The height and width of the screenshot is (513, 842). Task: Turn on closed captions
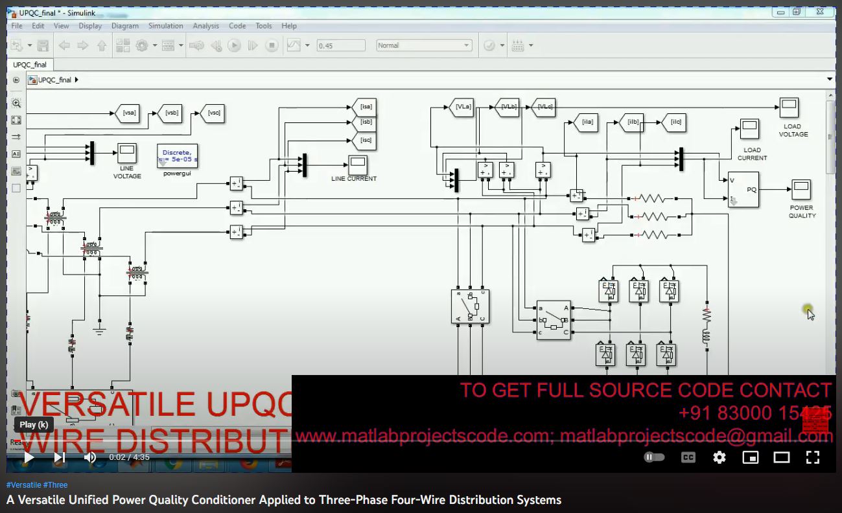[688, 457]
